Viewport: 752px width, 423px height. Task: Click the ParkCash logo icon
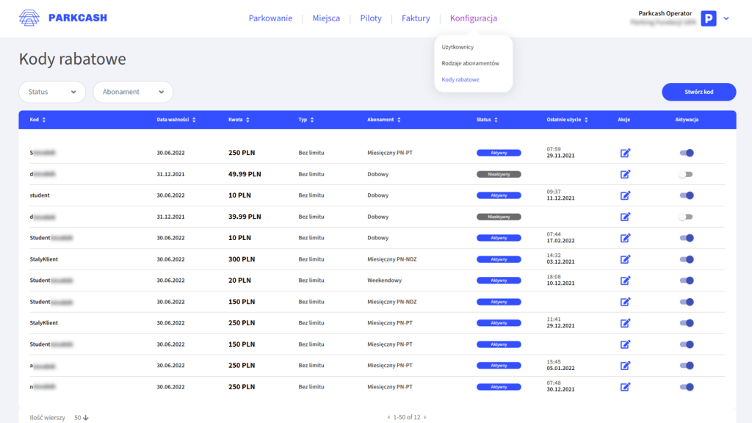pos(30,18)
